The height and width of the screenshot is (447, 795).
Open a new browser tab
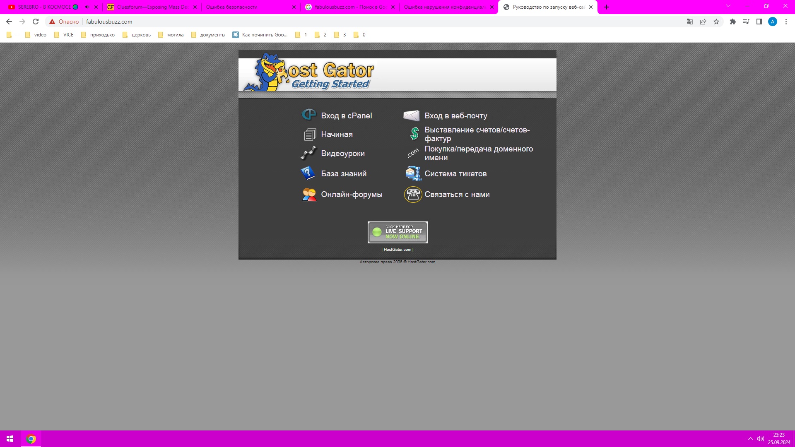pyautogui.click(x=607, y=7)
